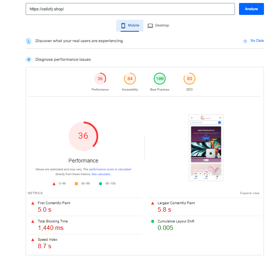Click the large 36 Performance gauge
277x256 pixels.
pos(83,136)
